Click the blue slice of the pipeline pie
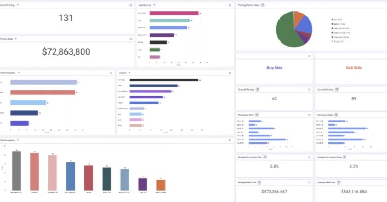This screenshot has height=202, width=387. click(305, 25)
